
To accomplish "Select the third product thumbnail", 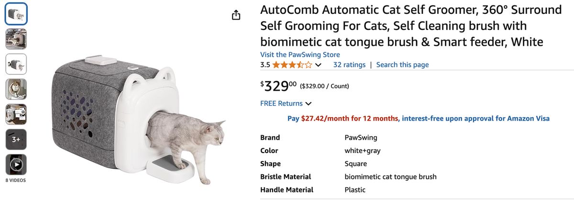I will coord(16,64).
